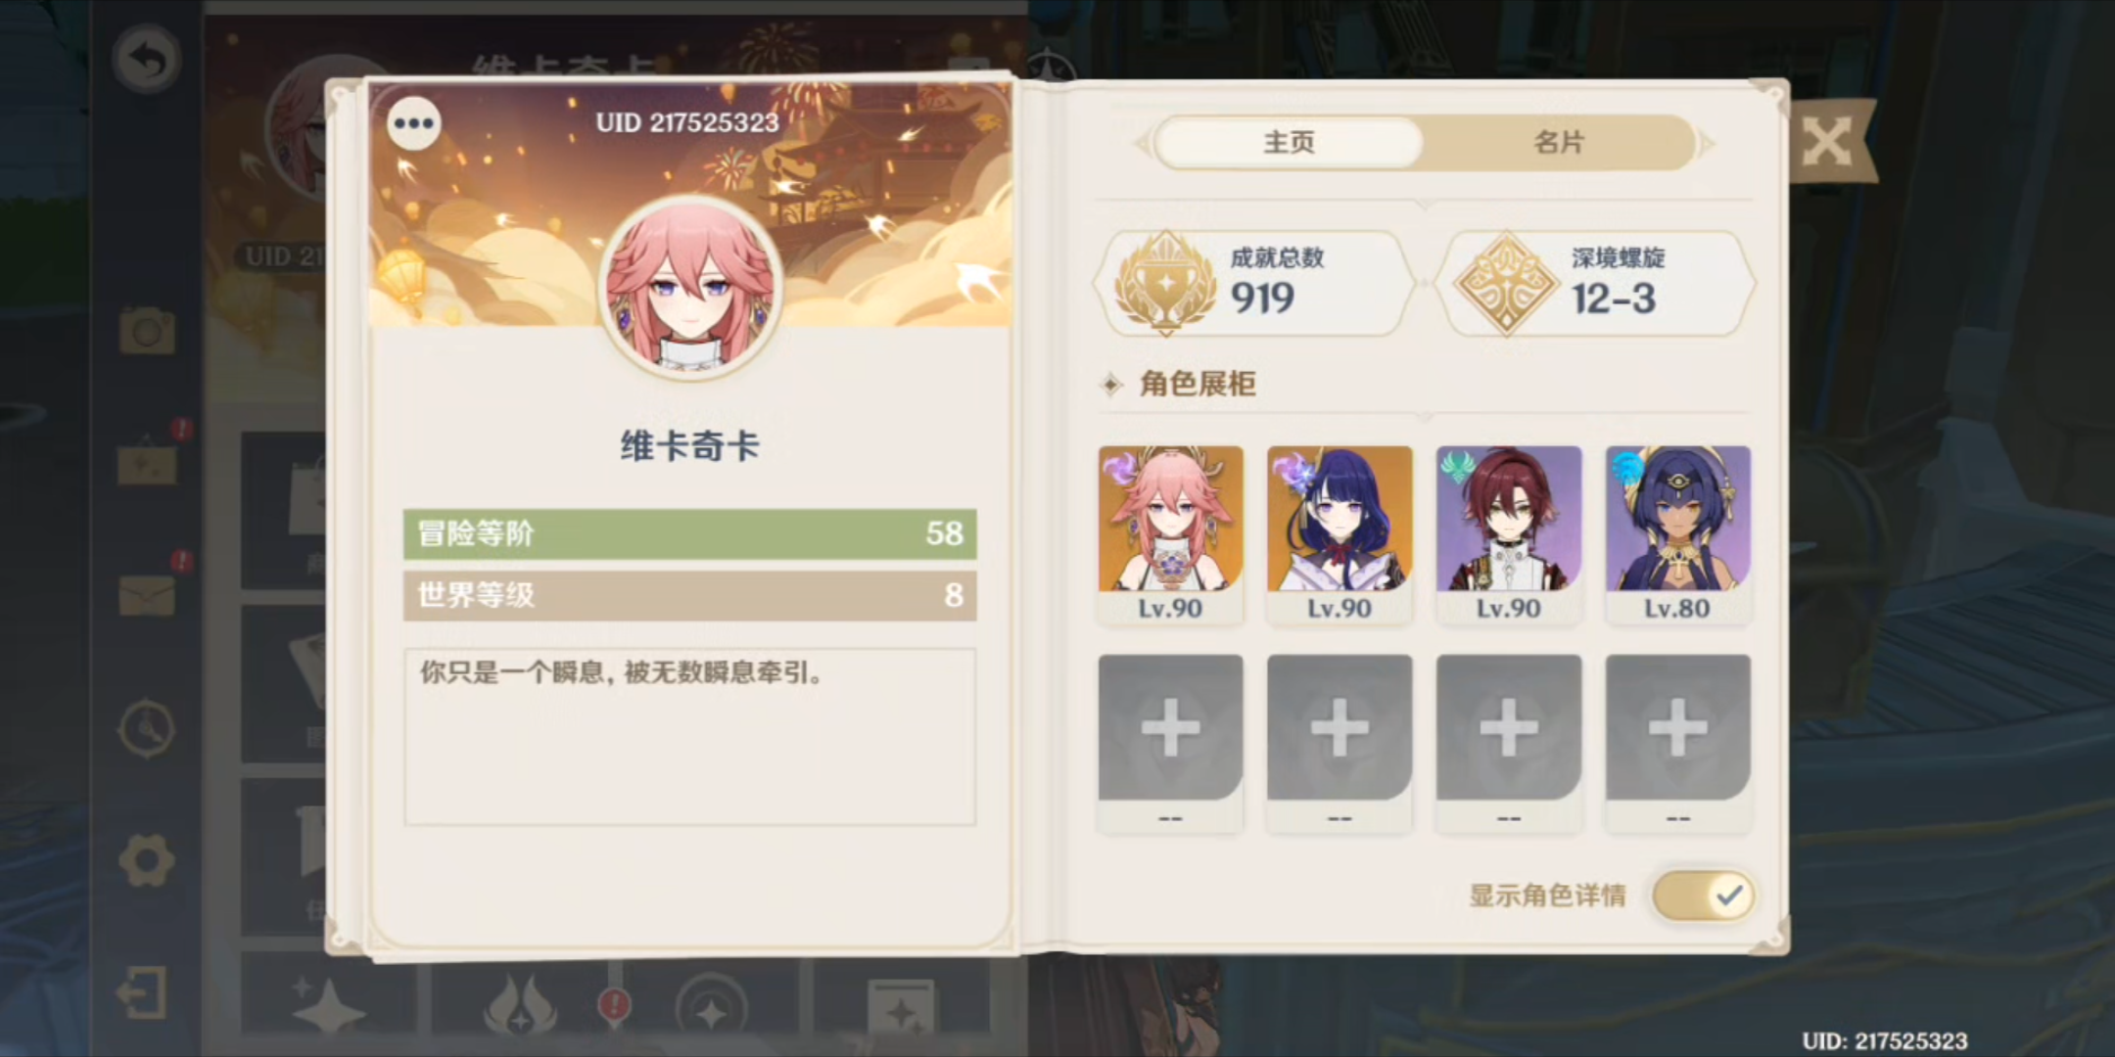Add character to last empty showcase slot

(x=1678, y=744)
